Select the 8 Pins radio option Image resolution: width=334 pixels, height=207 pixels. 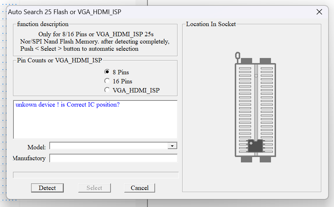pos(107,72)
